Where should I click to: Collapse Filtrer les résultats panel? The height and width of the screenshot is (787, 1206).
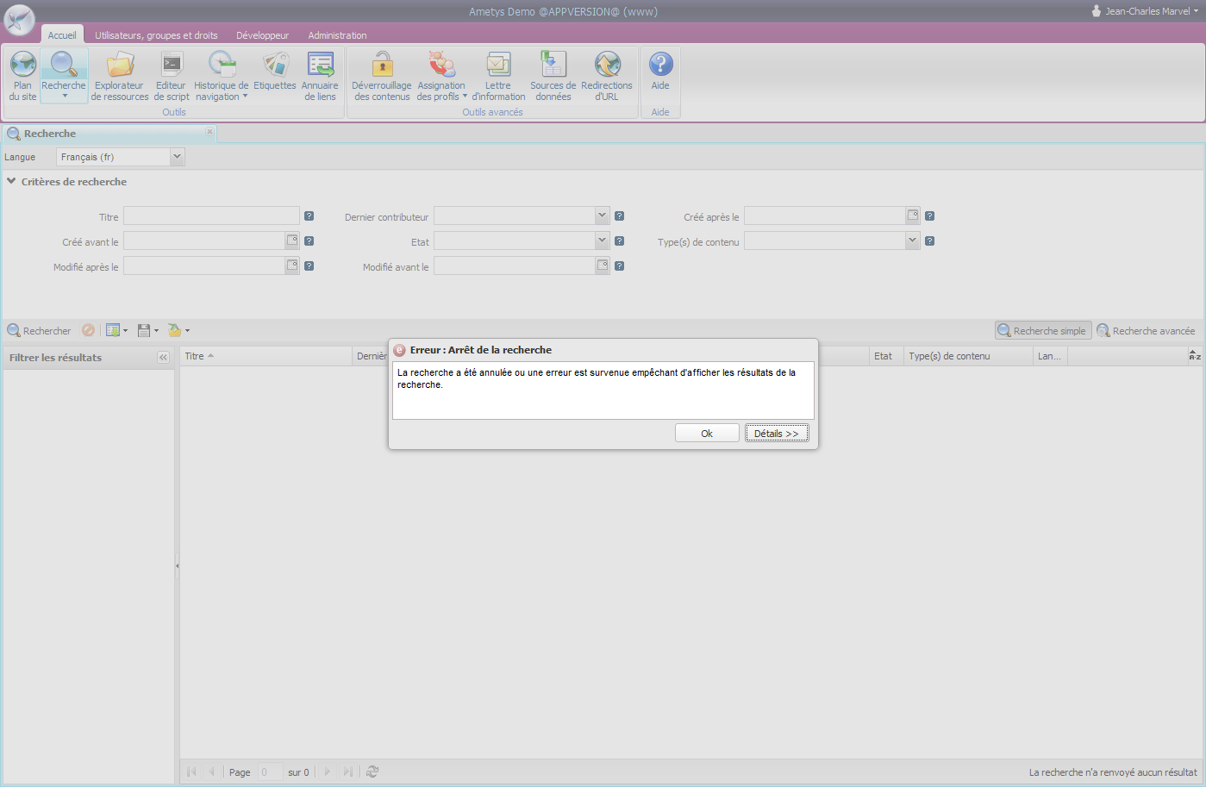[163, 357]
